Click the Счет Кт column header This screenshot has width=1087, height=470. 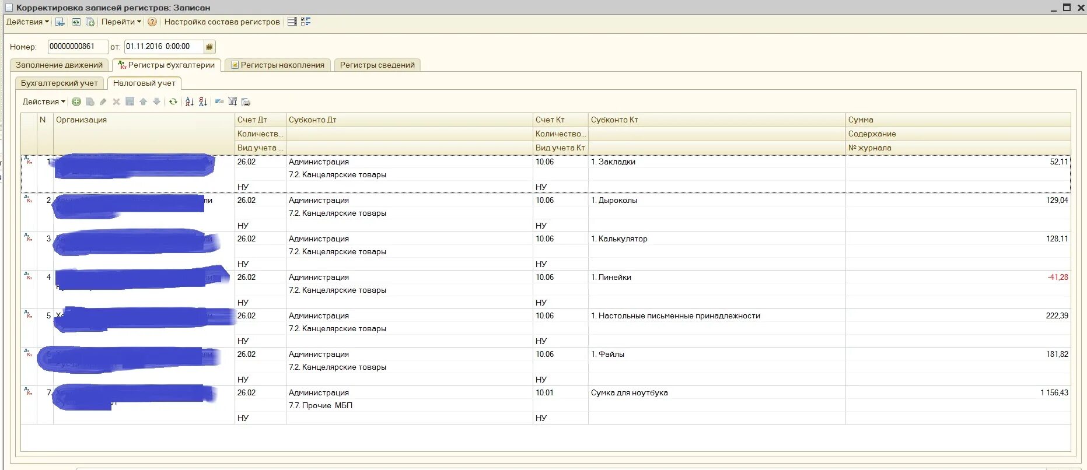click(x=560, y=120)
